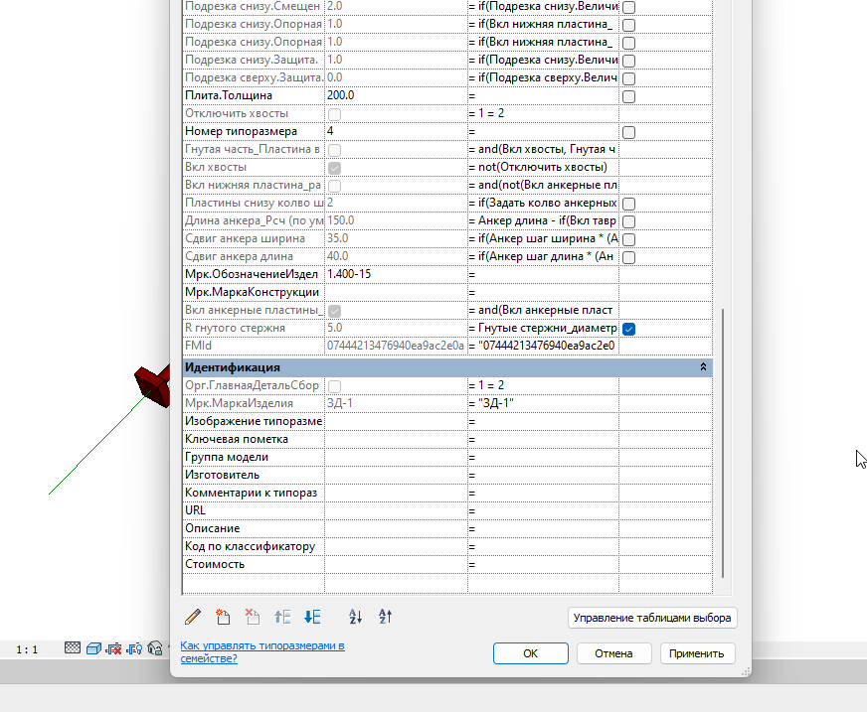
Task: Click the empty Мрк.МаркаКонструкции value cell
Action: point(396,292)
